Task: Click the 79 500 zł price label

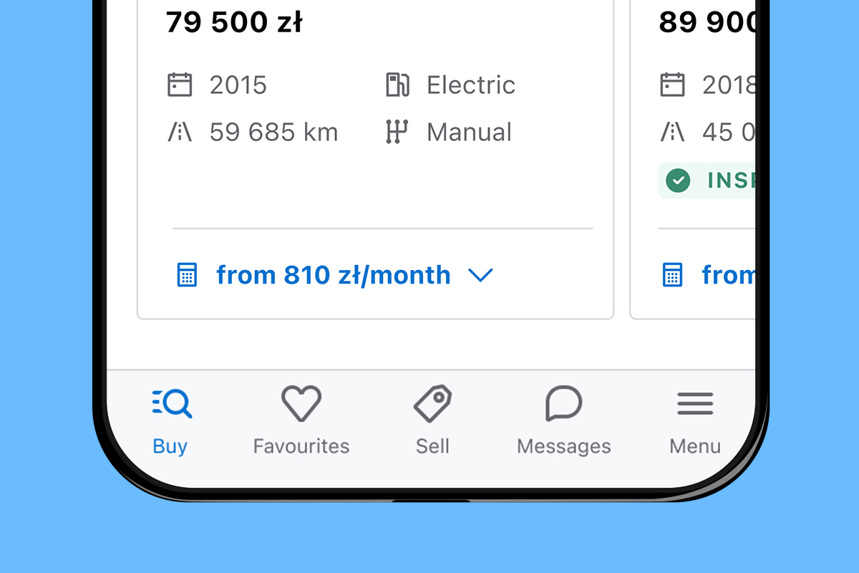Action: (234, 22)
